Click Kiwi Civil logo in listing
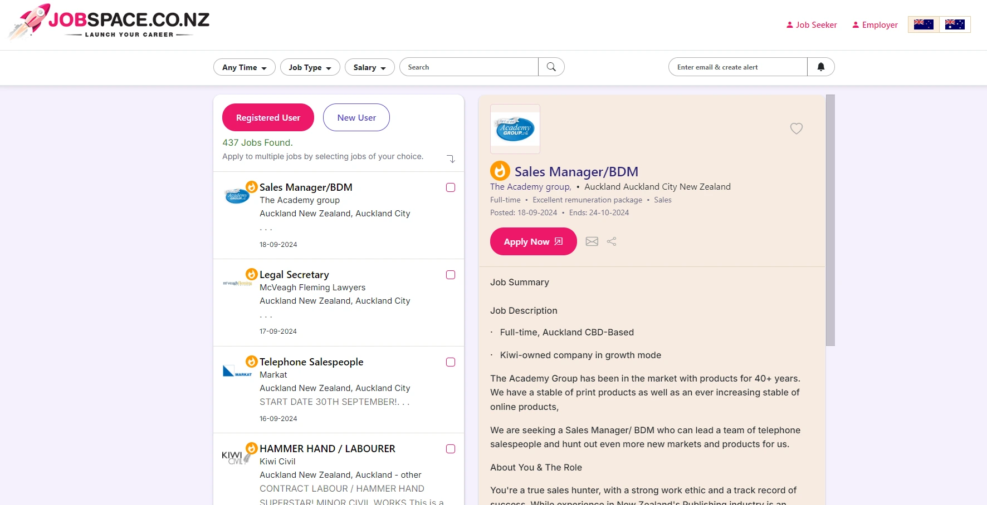Screen dimensions: 987x505 [236, 458]
